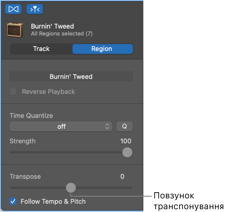Click the Transpose value 0
This screenshot has width=228, height=212.
point(122,177)
